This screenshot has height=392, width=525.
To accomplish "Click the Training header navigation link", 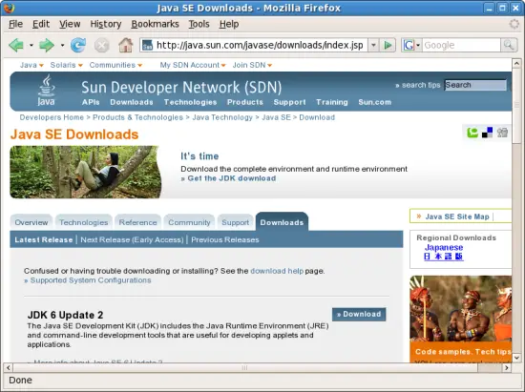I will pyautogui.click(x=332, y=102).
